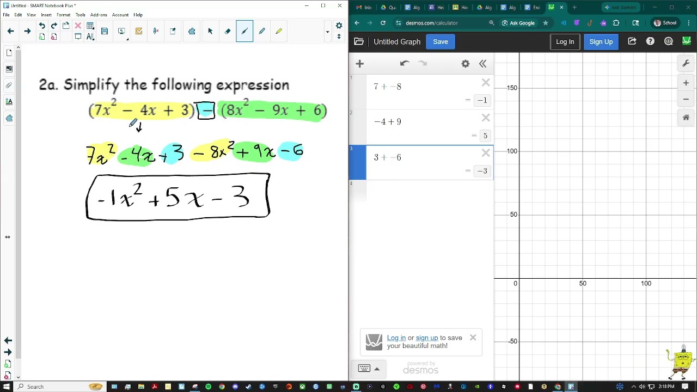Open Desmos language globe icon
The width and height of the screenshot is (697, 392).
[669, 42]
